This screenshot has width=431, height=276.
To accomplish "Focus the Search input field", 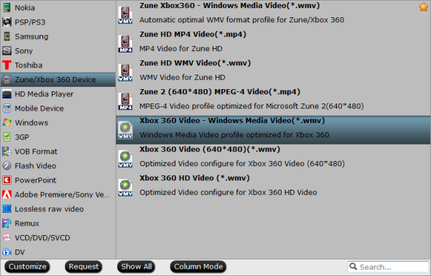I will 389,267.
